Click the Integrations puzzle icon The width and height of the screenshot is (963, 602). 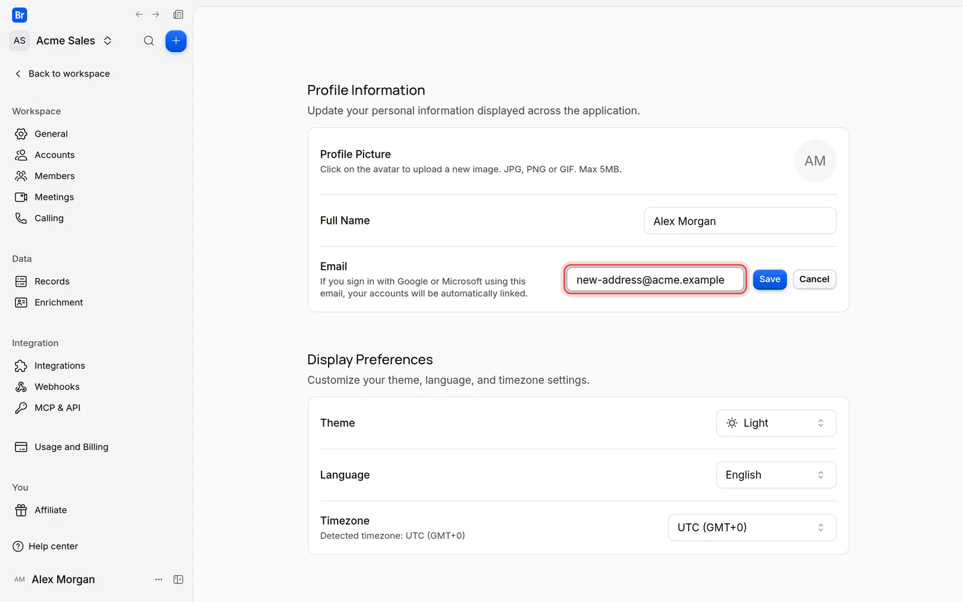(x=21, y=365)
